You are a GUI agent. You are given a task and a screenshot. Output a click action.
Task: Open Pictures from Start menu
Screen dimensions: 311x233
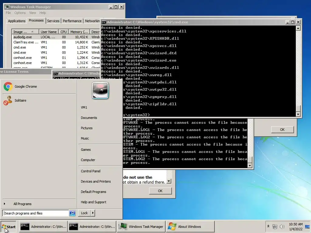(x=87, y=128)
